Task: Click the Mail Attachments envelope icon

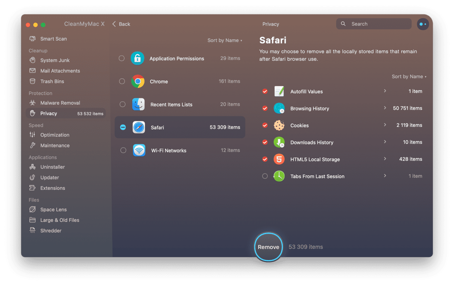Action: [x=33, y=71]
